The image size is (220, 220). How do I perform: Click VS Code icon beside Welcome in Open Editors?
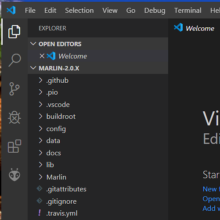click(51, 56)
